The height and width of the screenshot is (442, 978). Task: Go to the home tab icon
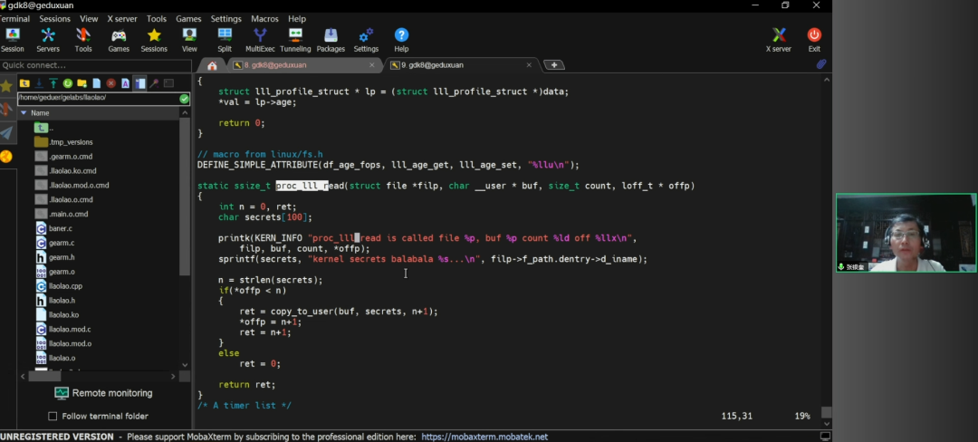(212, 65)
